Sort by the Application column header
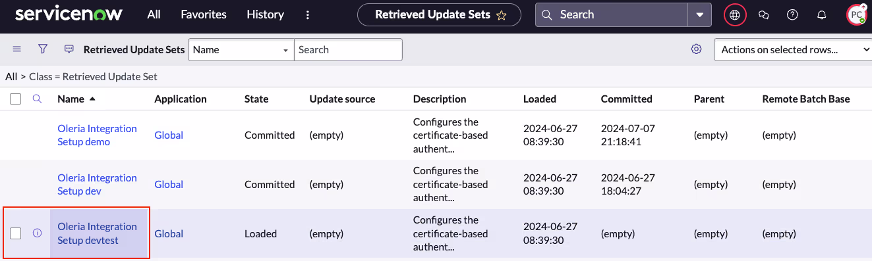Image resolution: width=872 pixels, height=261 pixels. click(181, 99)
